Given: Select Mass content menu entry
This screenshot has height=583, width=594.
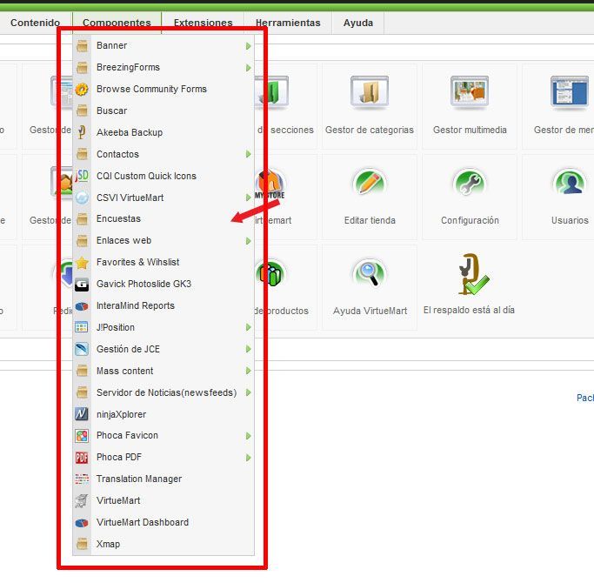Looking at the screenshot, I should (164, 371).
